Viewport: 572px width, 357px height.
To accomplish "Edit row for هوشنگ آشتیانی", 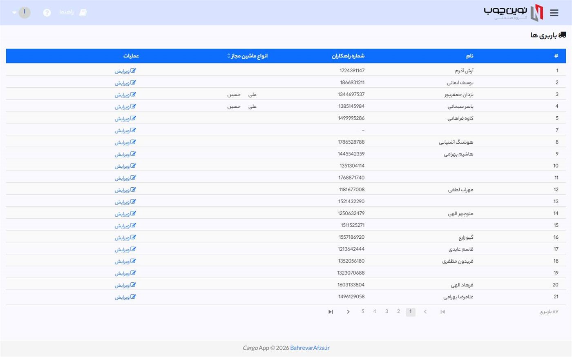I will [x=125, y=142].
